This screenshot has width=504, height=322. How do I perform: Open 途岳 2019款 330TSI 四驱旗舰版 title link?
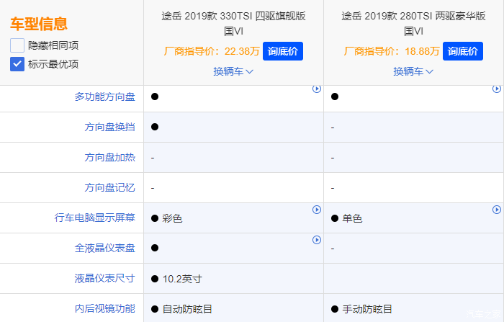click(233, 24)
